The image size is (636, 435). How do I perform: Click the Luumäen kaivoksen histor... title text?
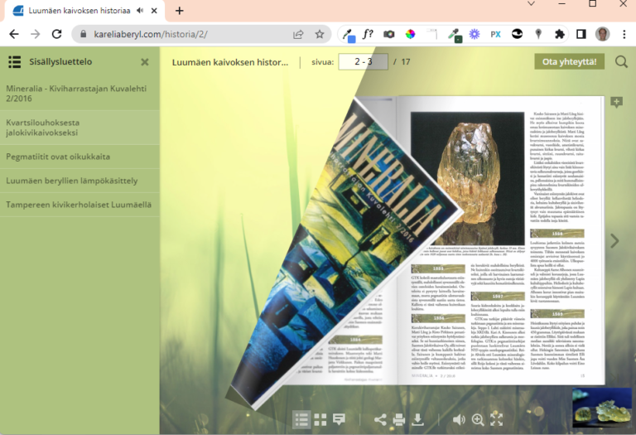coord(230,62)
